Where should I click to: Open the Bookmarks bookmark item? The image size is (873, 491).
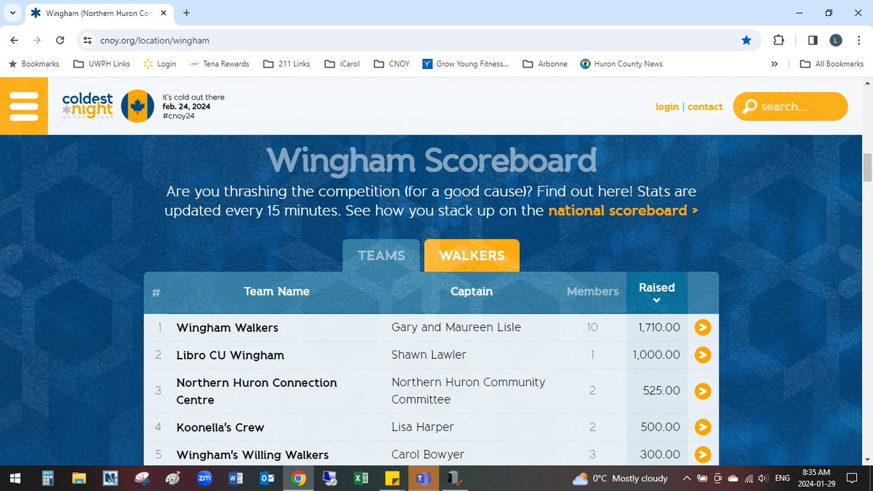[33, 64]
